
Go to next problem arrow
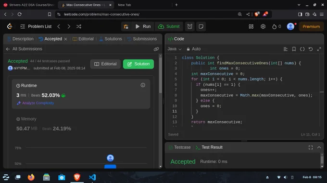coord(69,27)
